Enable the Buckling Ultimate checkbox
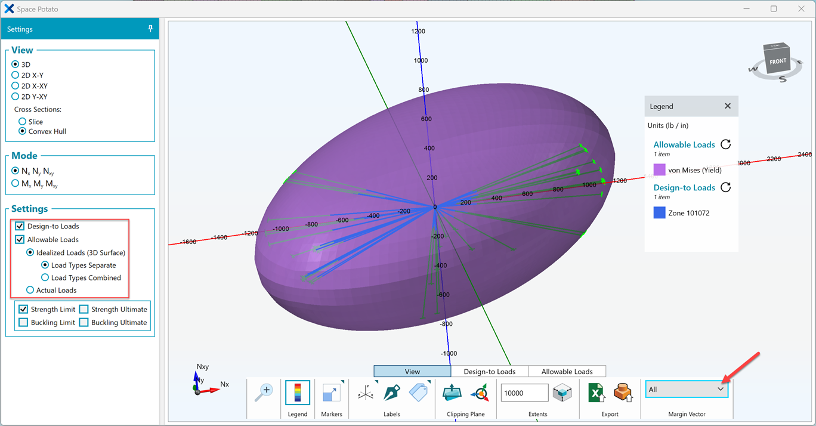The height and width of the screenshot is (426, 816). [x=84, y=322]
